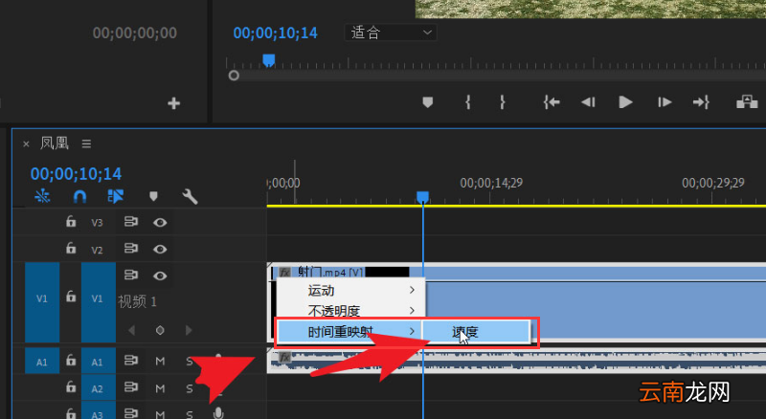Click the Go to In point button
The height and width of the screenshot is (419, 766).
coord(552,102)
